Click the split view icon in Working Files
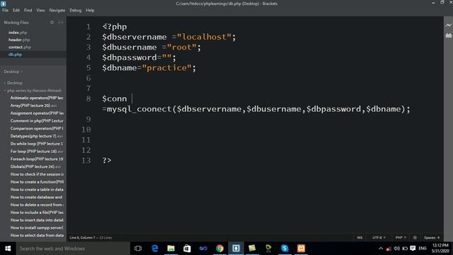 pos(60,22)
